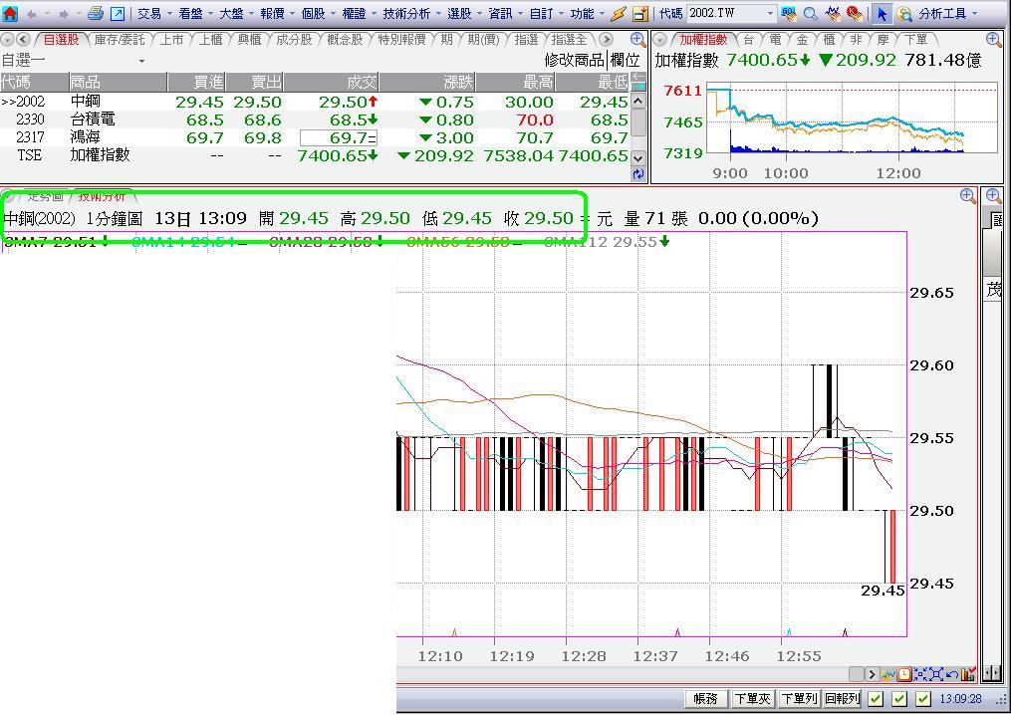
Task: Open the 選股 dropdown menu
Action: point(464,14)
